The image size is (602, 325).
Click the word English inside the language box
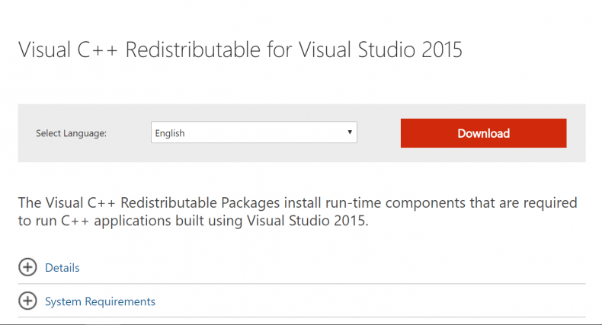tap(170, 133)
